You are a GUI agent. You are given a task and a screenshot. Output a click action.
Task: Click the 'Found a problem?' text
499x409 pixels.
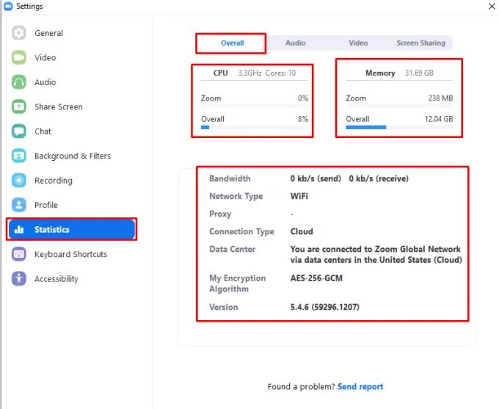pyautogui.click(x=302, y=386)
